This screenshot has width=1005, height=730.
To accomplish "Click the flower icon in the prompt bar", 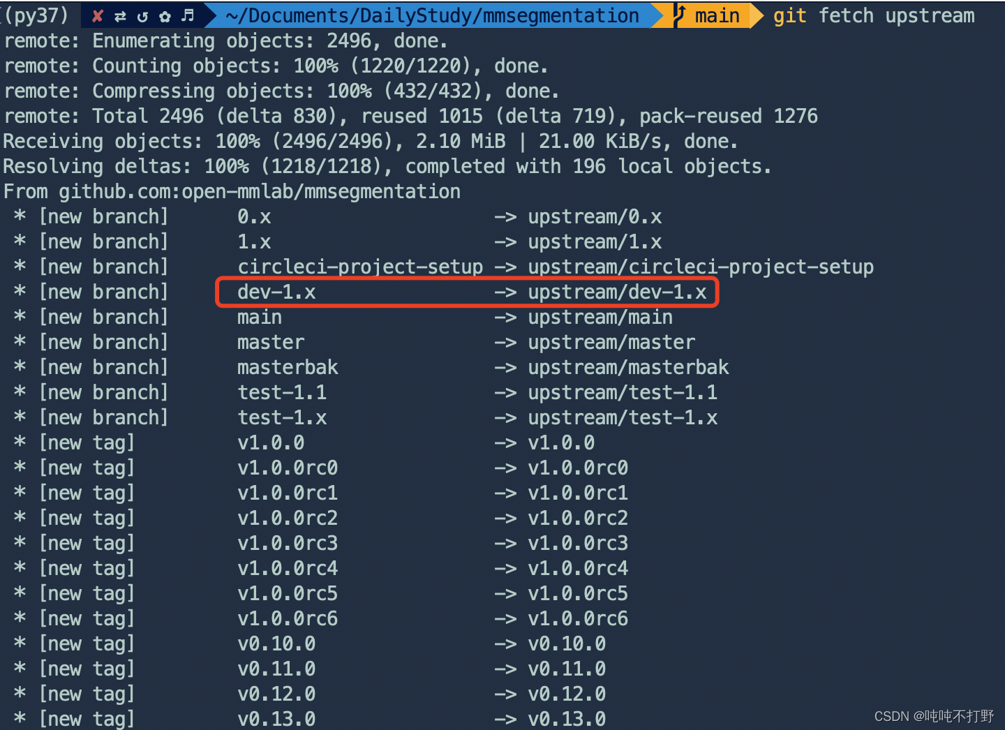I will click(165, 15).
